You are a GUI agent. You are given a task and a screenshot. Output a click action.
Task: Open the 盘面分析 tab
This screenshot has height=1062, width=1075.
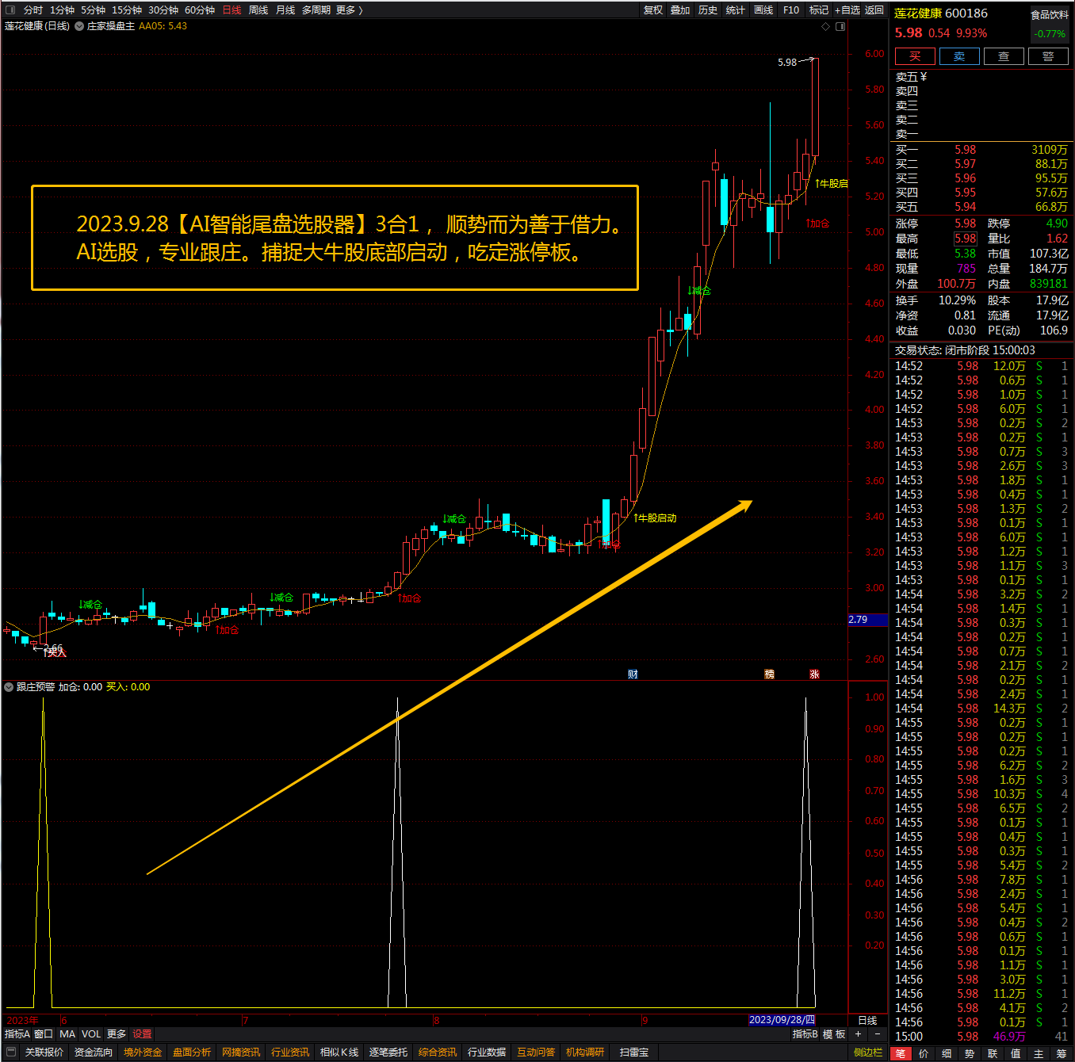coord(192,1052)
